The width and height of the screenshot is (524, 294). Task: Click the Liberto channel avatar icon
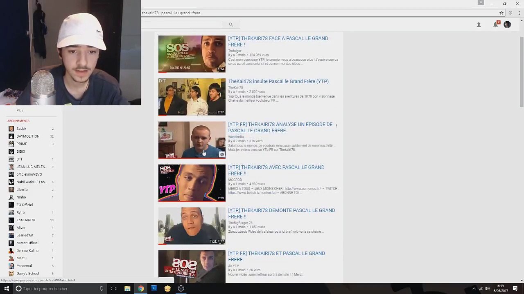click(11, 189)
